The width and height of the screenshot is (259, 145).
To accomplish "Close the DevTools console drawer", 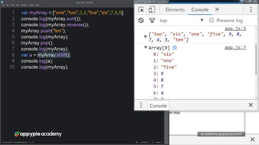I will pos(251,105).
